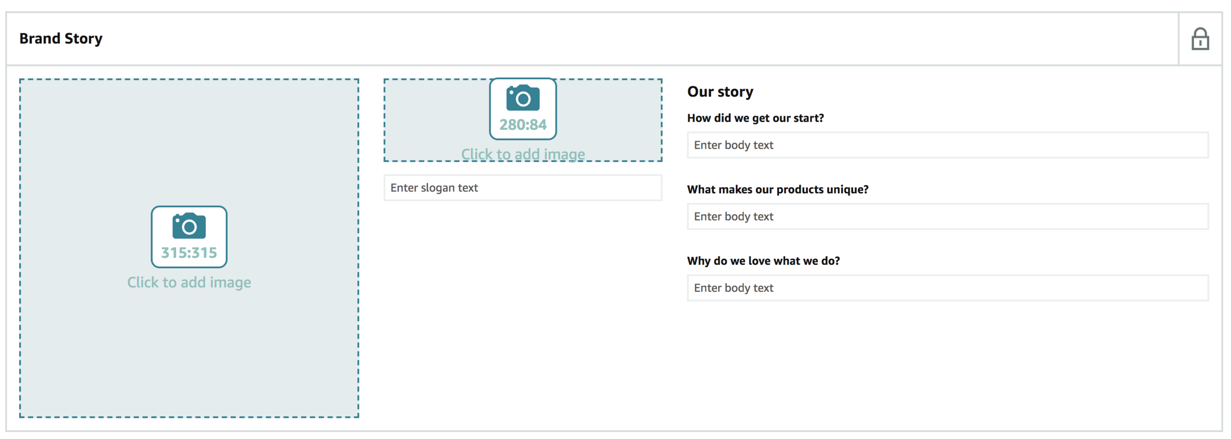This screenshot has height=439, width=1231.
Task: Click the 'Why do we love what we do?' label
Action: point(763,261)
